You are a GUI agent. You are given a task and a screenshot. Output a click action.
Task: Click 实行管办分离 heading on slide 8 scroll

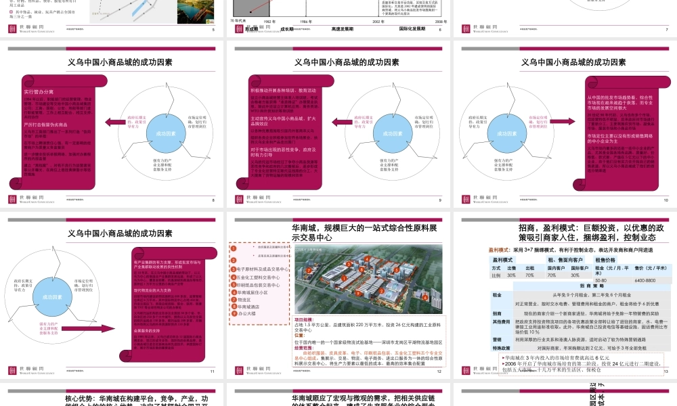(x=39, y=92)
